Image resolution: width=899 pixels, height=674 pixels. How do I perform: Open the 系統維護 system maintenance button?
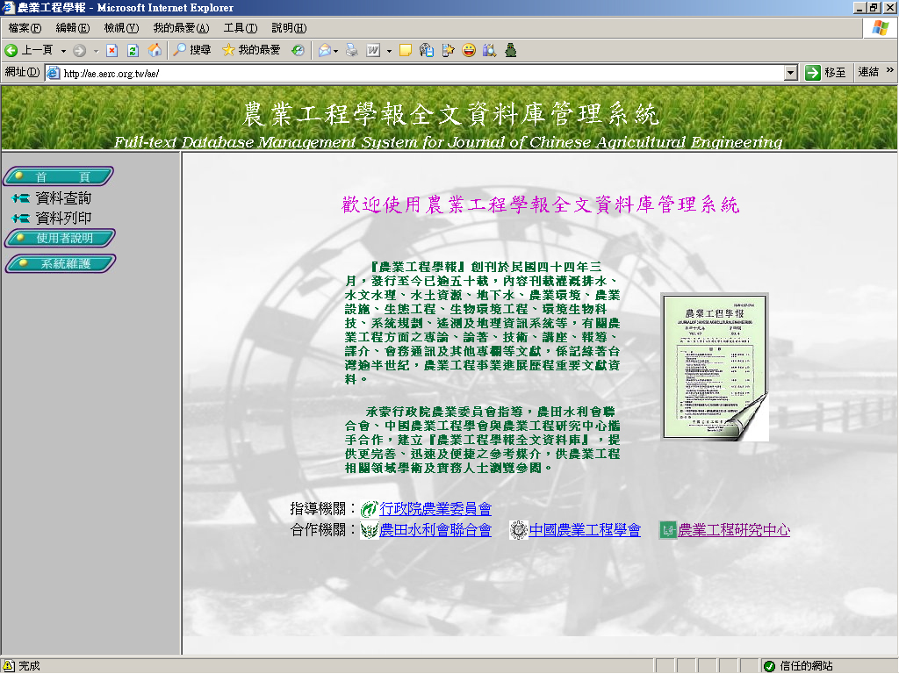[61, 263]
